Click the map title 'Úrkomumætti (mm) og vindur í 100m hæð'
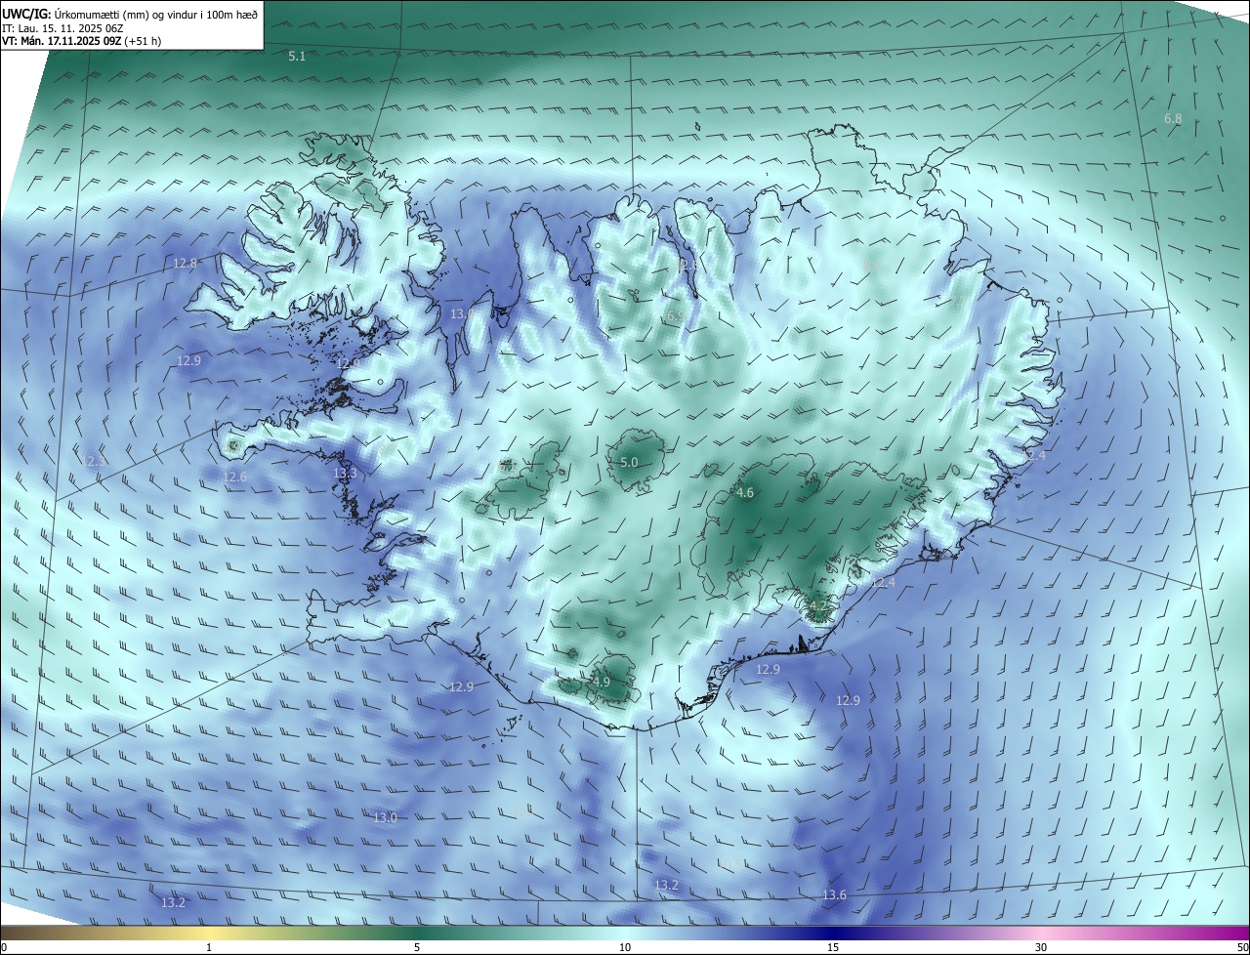This screenshot has height=955, width=1250. pyautogui.click(x=156, y=14)
